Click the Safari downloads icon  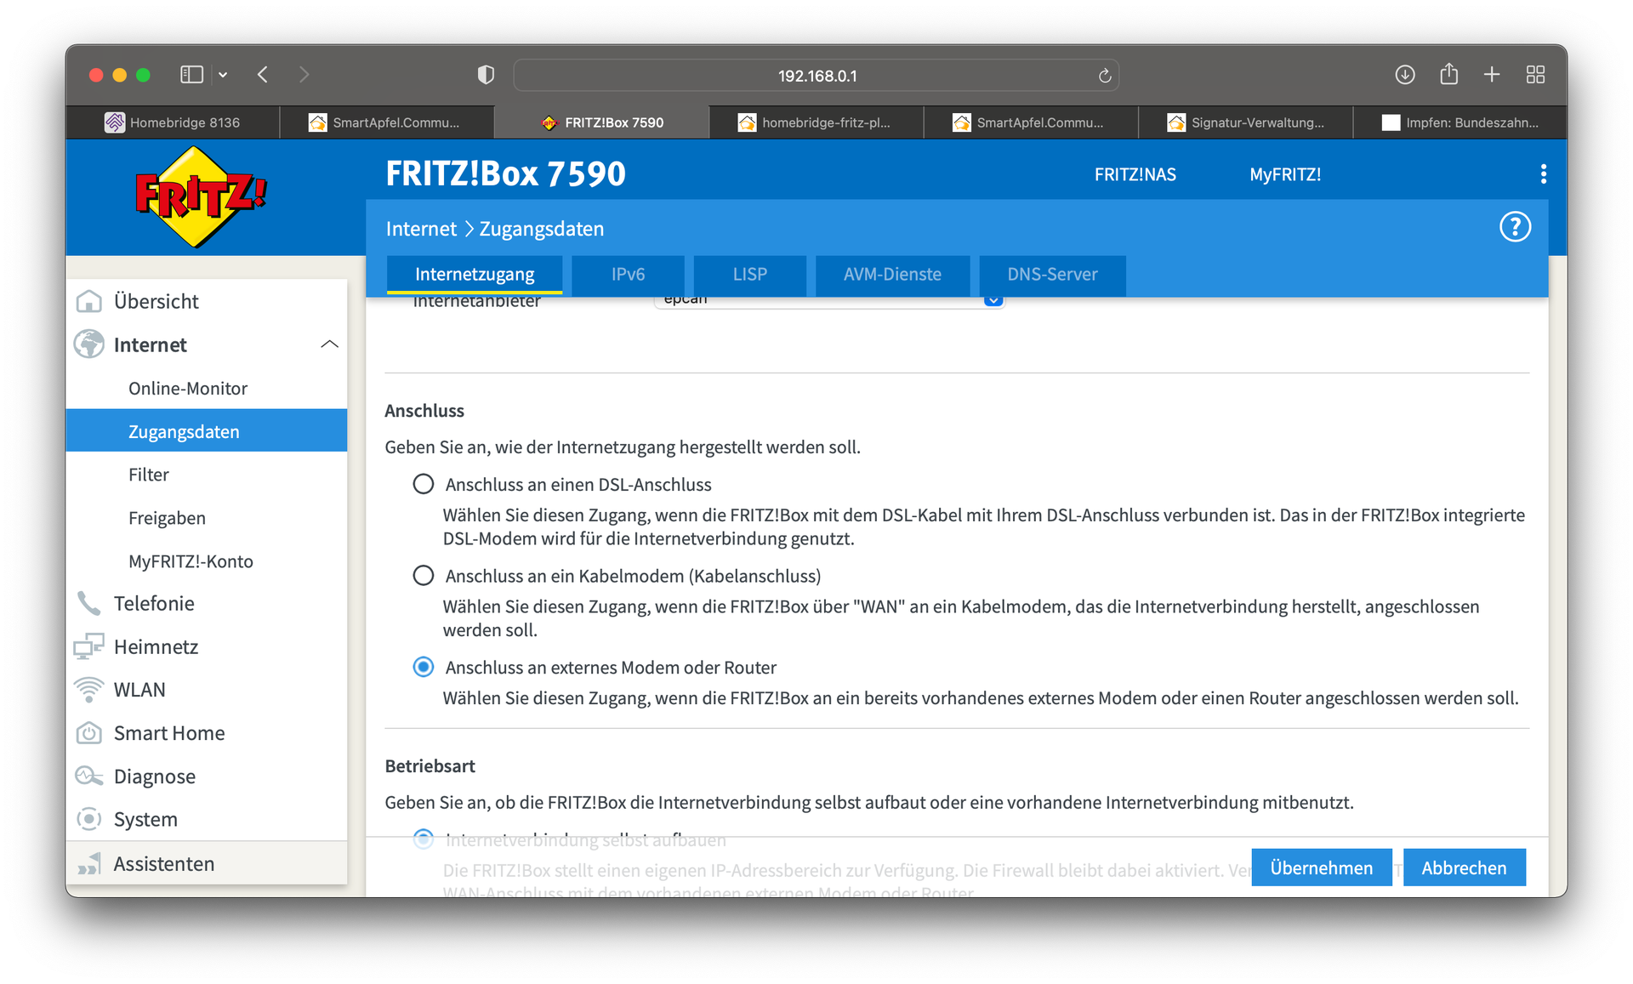(1405, 75)
